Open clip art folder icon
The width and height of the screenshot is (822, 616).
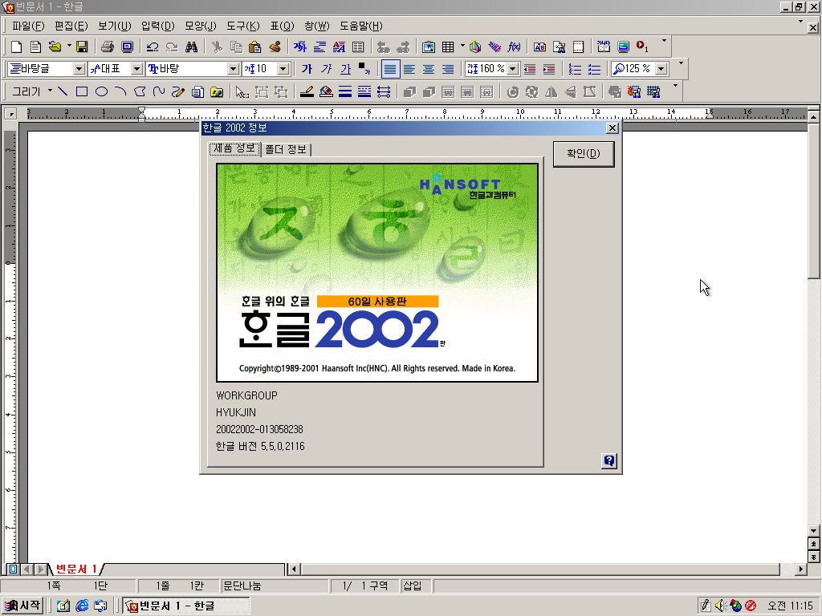point(217,92)
